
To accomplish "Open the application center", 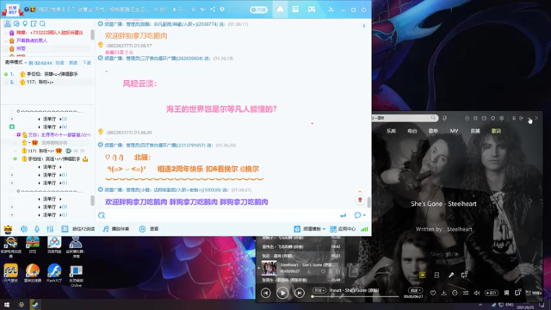I will pos(343,229).
